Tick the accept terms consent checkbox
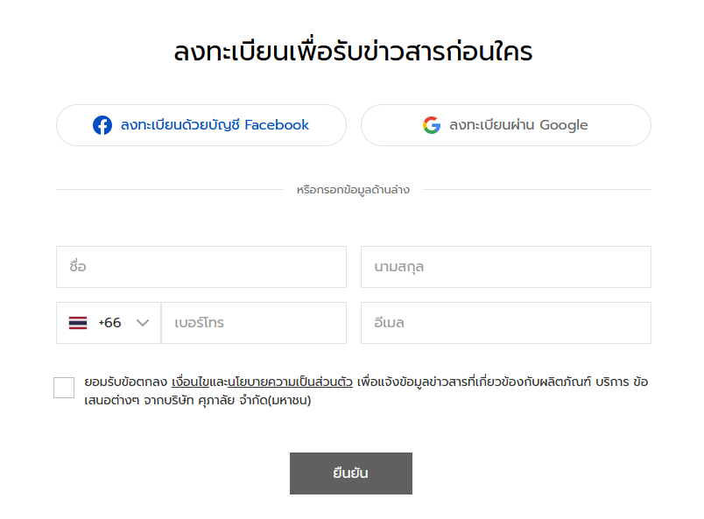The image size is (704, 519). 64,388
